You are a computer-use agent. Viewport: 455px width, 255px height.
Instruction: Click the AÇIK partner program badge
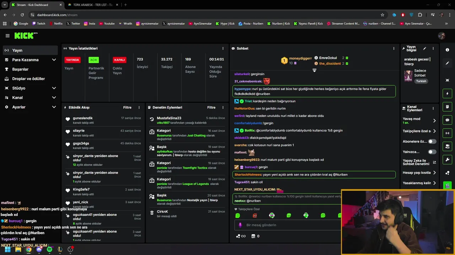93,60
